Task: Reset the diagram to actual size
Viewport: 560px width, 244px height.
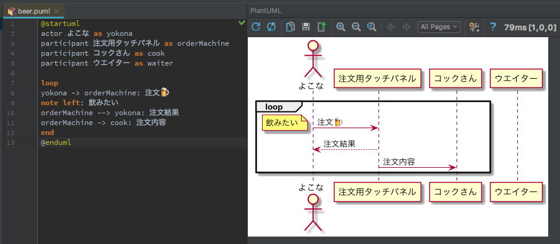Action: 372,27
